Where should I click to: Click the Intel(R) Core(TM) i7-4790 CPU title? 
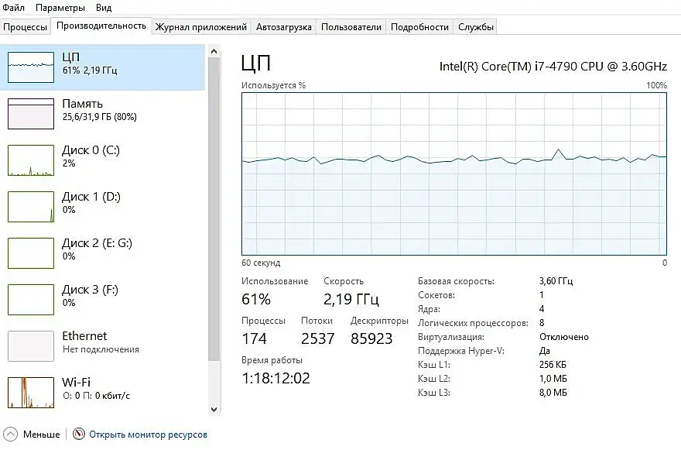coord(553,66)
